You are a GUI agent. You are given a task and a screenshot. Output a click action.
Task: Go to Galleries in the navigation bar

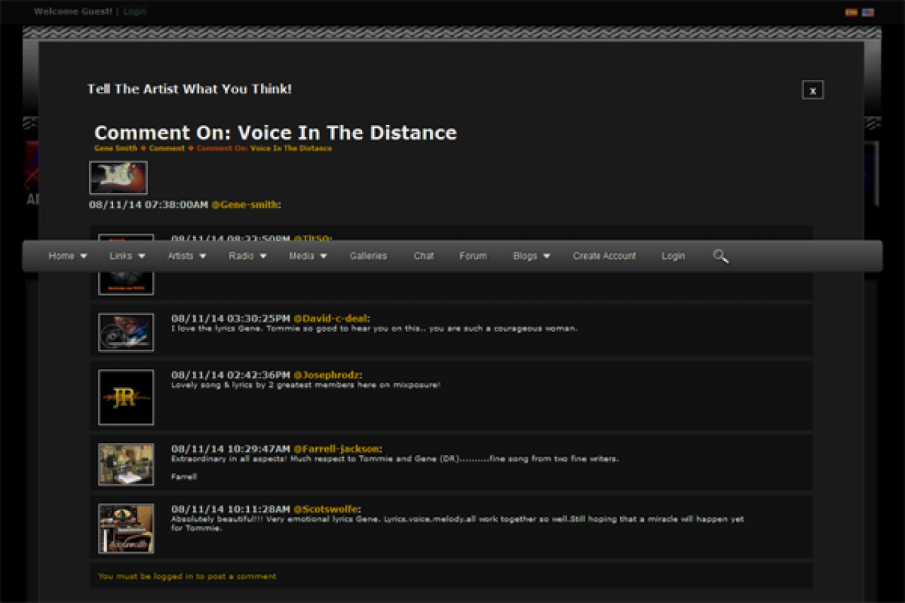[x=368, y=256]
